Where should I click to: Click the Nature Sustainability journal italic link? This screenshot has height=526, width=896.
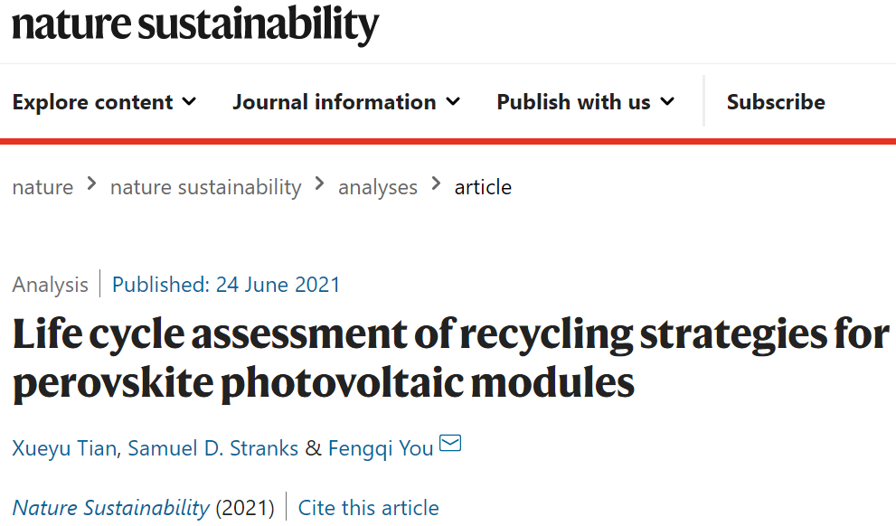click(x=111, y=508)
